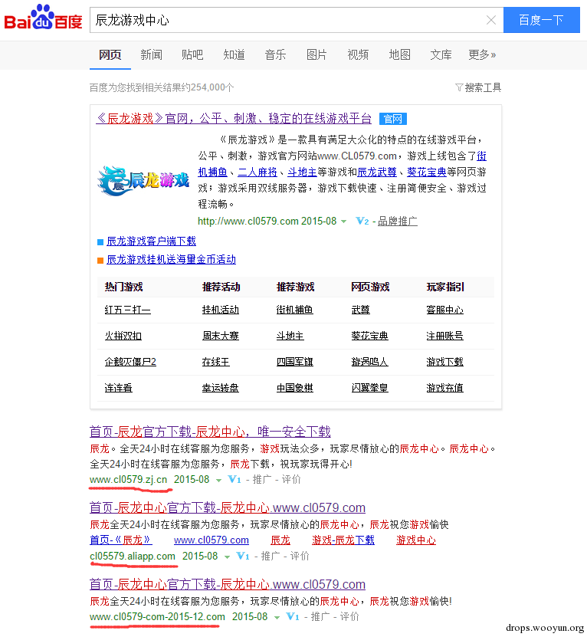
Task: Click the 官网 badge icon
Action: coord(393,119)
